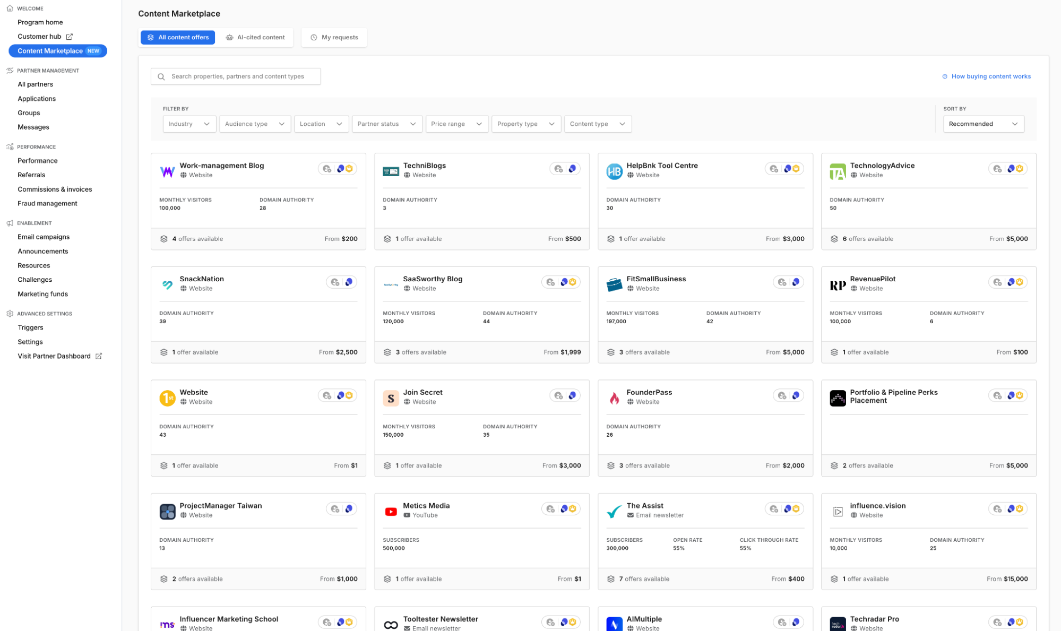The image size is (1061, 631).
Task: Click the ProjectManager Taiwan logo
Action: (167, 512)
